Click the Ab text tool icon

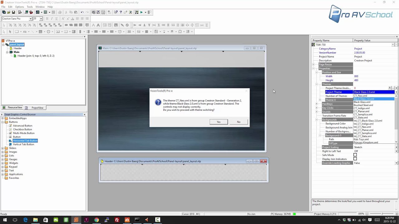[25, 31]
